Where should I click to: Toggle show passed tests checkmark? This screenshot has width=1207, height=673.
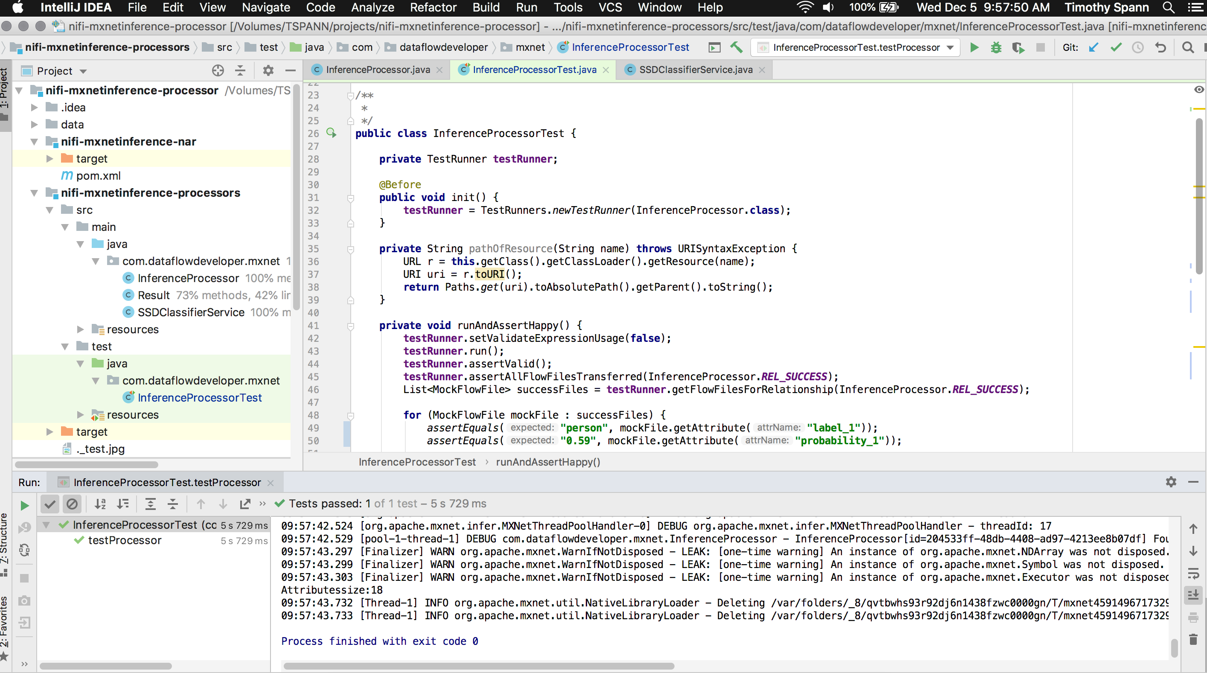pos(49,504)
